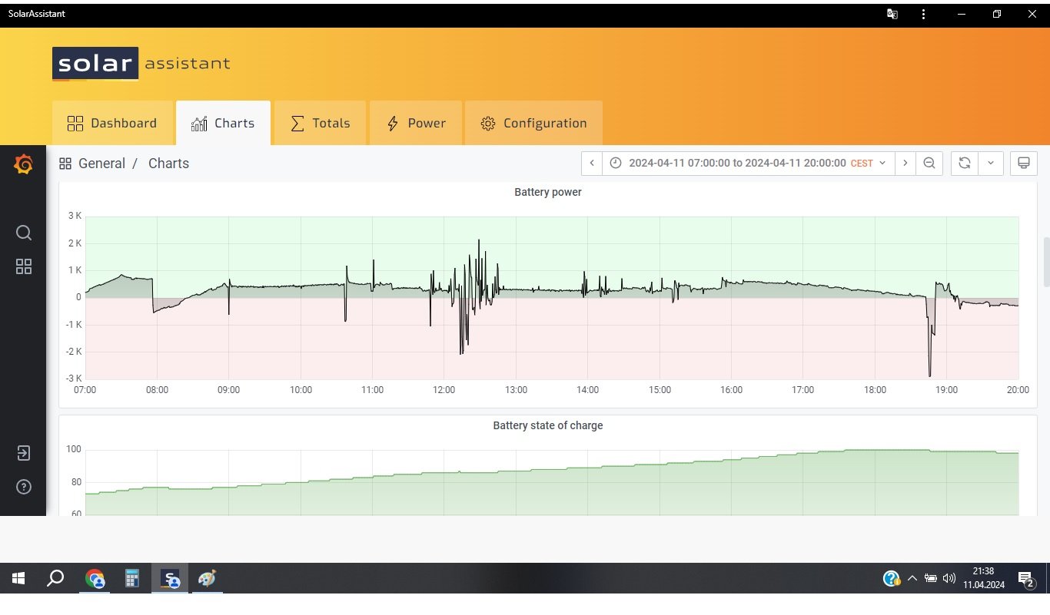The width and height of the screenshot is (1050, 615).
Task: Click the General breadcrumb link
Action: click(101, 164)
